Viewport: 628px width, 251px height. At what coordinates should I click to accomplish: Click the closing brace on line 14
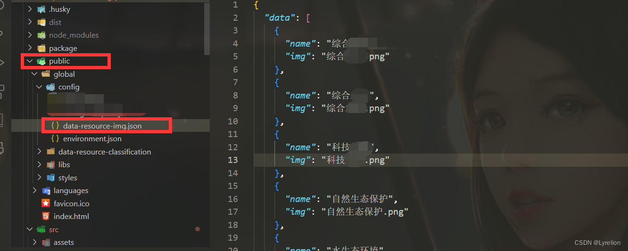click(x=277, y=173)
